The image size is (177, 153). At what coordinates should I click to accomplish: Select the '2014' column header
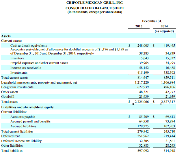164,26
